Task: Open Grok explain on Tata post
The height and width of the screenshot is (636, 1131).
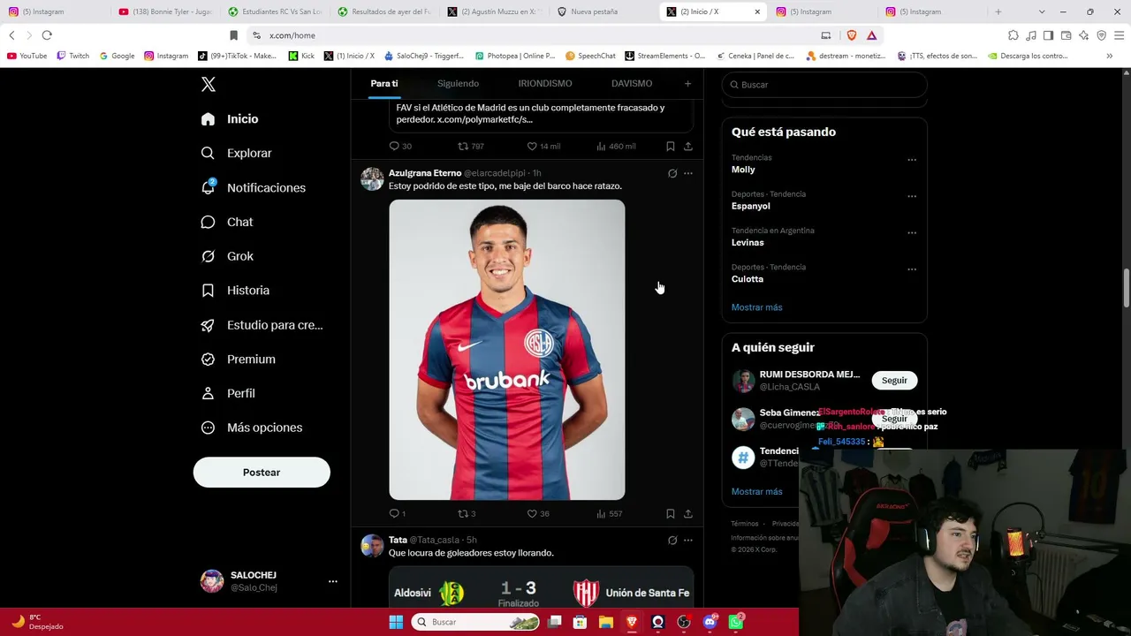Action: click(672, 540)
